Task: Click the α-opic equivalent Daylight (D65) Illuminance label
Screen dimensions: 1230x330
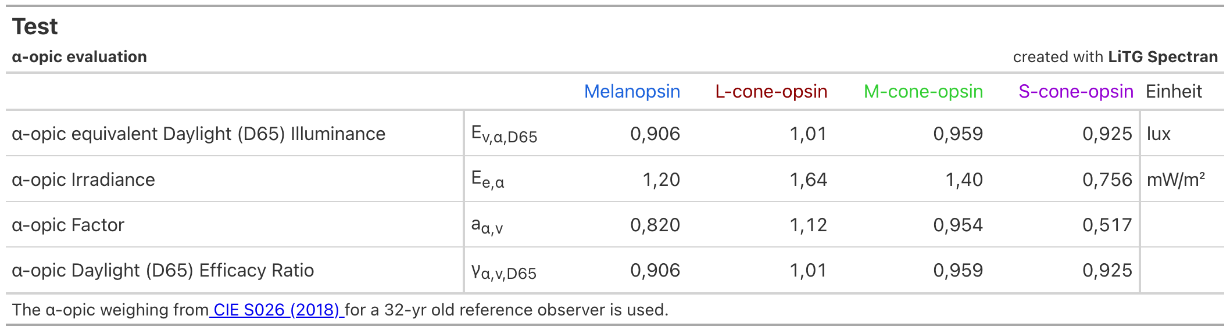Action: pyautogui.click(x=198, y=134)
